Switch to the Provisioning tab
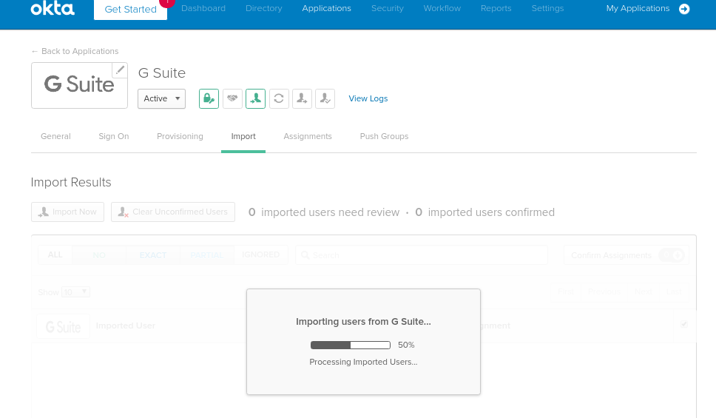Image resolution: width=716 pixels, height=418 pixels. coord(180,136)
